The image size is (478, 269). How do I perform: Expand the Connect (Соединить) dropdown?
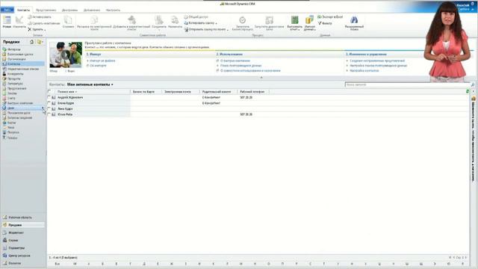pos(159,30)
